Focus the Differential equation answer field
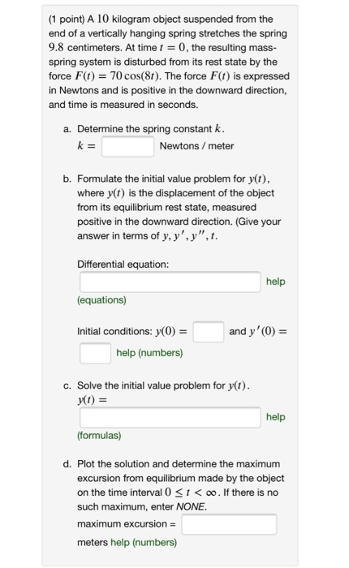Screen dimensions: 349x568 point(170,282)
